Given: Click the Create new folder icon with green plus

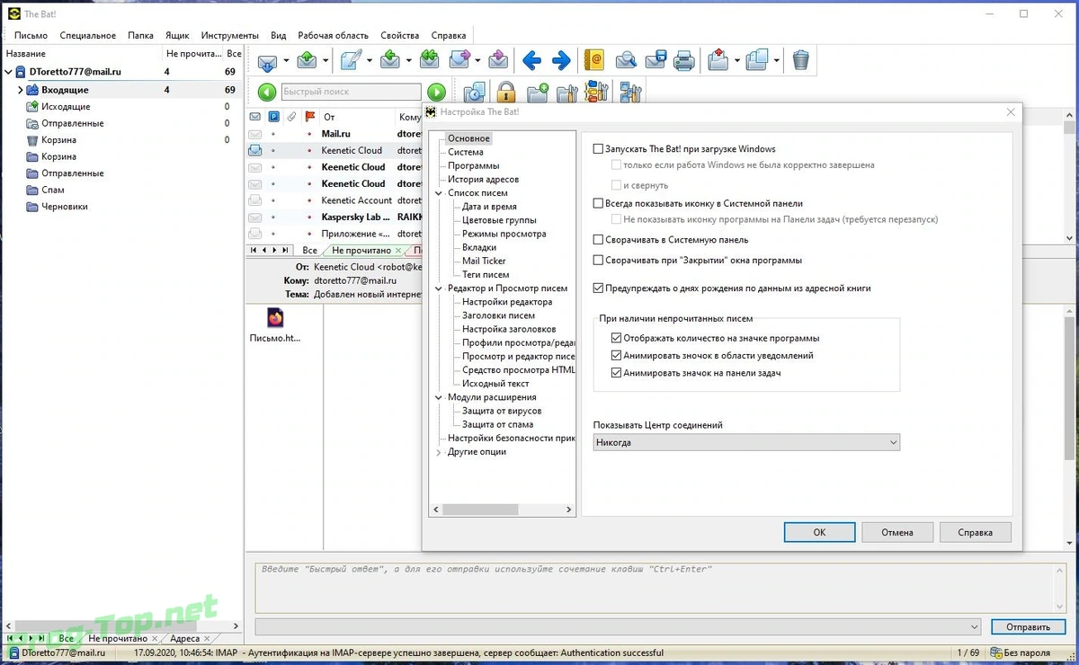Looking at the screenshot, I should point(538,92).
